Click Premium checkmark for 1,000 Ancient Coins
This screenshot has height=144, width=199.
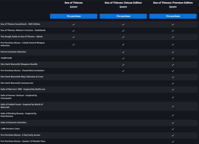point(173,129)
